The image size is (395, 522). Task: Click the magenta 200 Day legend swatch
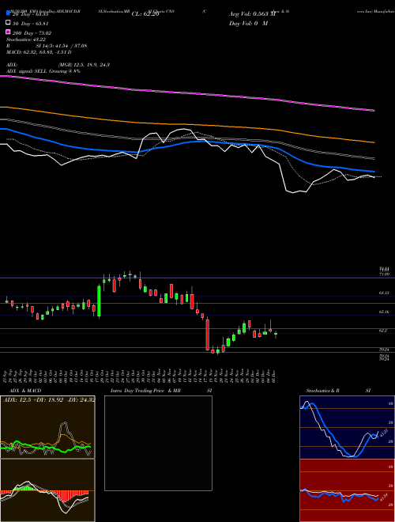click(8, 32)
